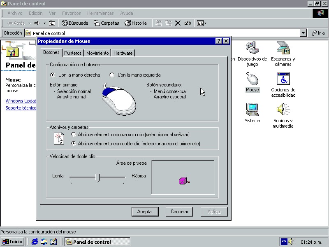Choose open element with single click

130,135
